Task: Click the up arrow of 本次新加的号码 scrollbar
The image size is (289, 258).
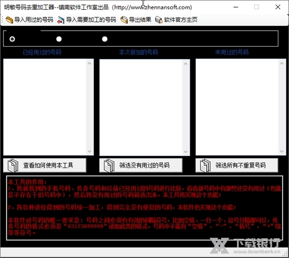Action: (186, 64)
